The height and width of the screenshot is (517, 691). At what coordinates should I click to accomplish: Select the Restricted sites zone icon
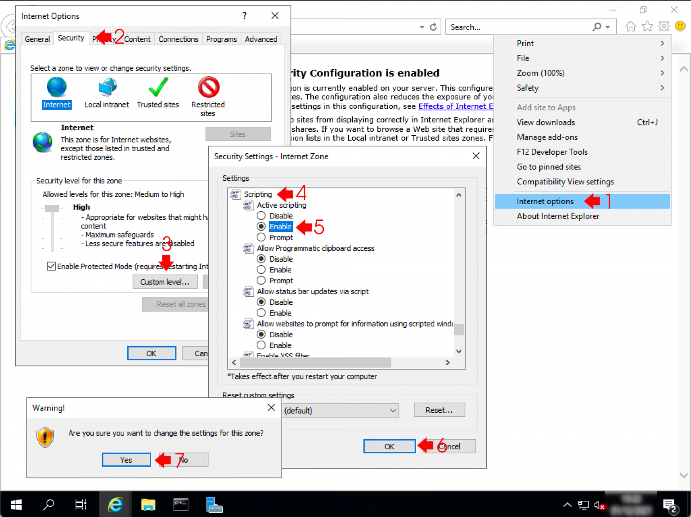point(207,87)
